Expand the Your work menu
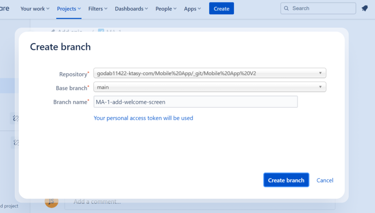 (35, 9)
